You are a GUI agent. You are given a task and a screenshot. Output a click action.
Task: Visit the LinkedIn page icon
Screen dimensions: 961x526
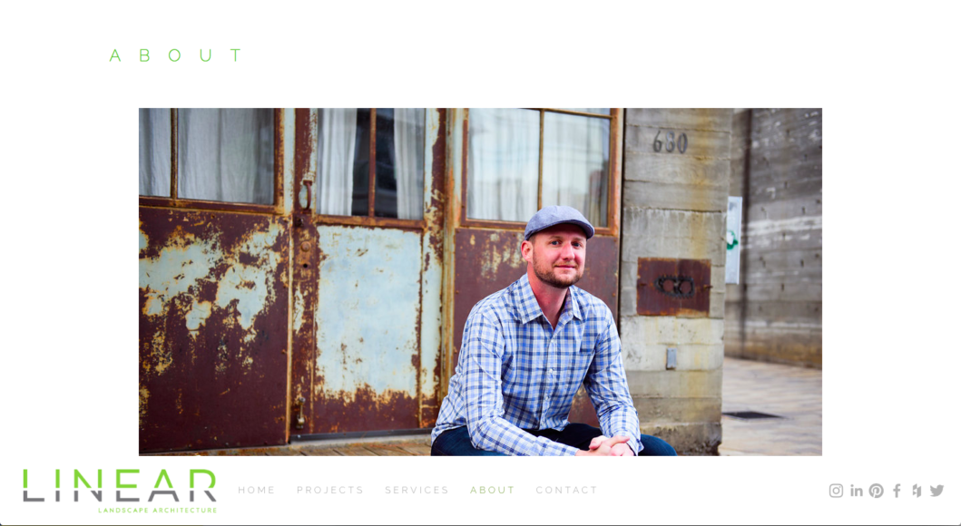click(x=857, y=491)
